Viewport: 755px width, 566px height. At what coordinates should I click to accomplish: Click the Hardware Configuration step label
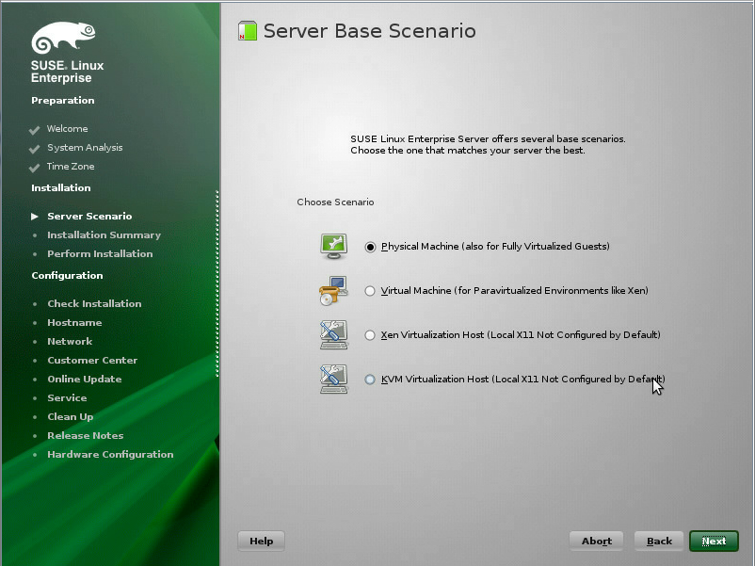(x=110, y=454)
